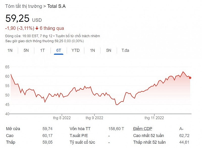Show the YTD chart range
This screenshot has height=148, width=202.
(x=75, y=50)
